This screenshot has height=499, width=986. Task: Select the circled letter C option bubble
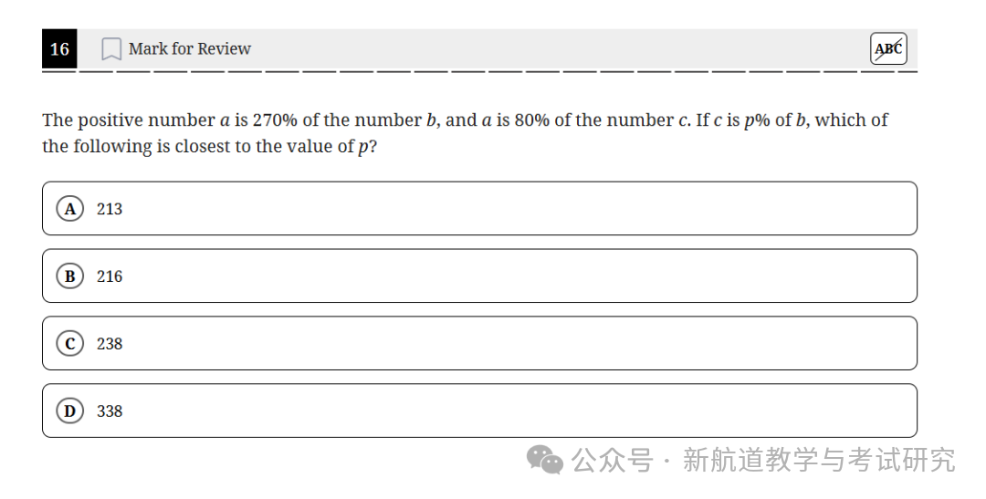coord(69,343)
